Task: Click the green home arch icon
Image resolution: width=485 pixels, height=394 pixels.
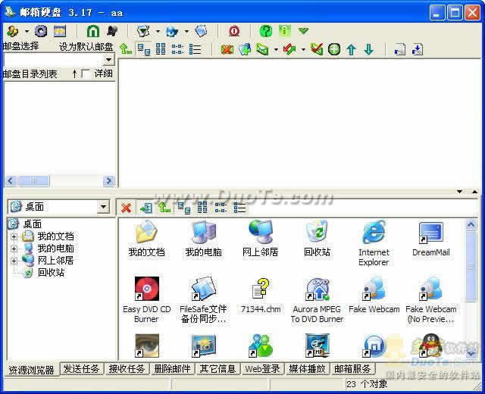Action: (93, 31)
